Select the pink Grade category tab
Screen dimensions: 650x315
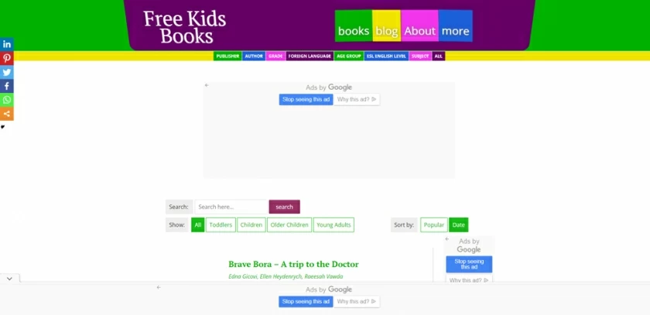275,56
